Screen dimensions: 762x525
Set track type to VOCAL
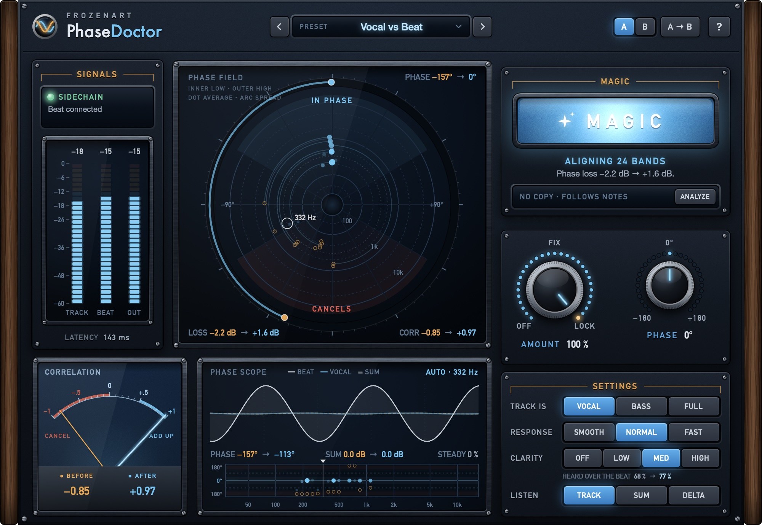point(589,406)
